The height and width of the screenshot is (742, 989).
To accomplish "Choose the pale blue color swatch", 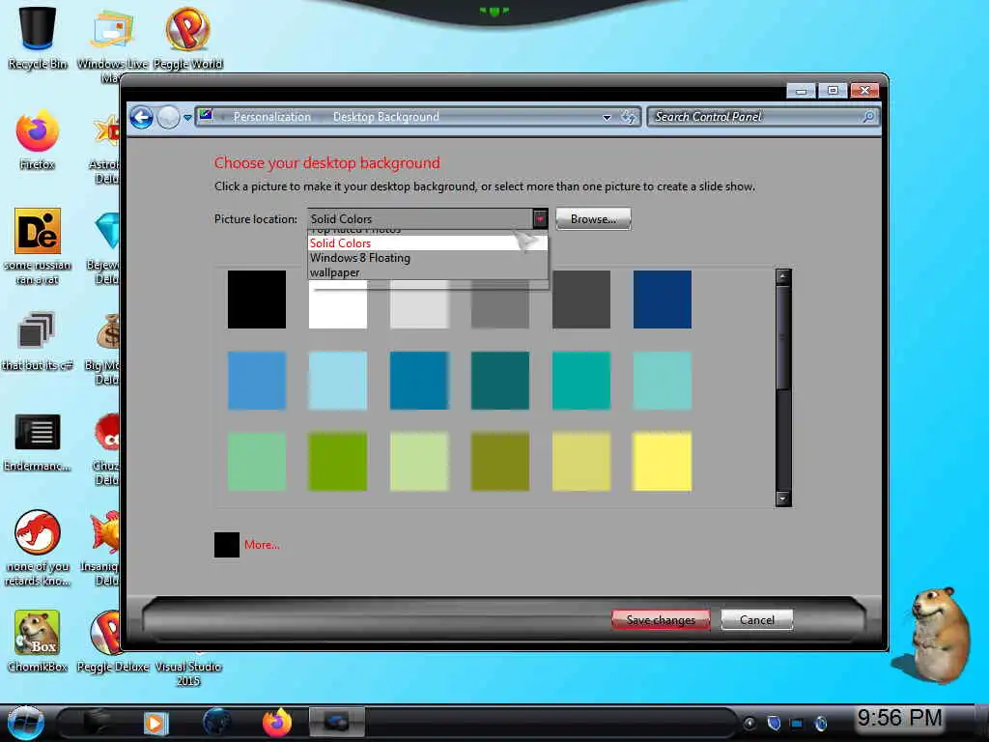I will (x=337, y=381).
